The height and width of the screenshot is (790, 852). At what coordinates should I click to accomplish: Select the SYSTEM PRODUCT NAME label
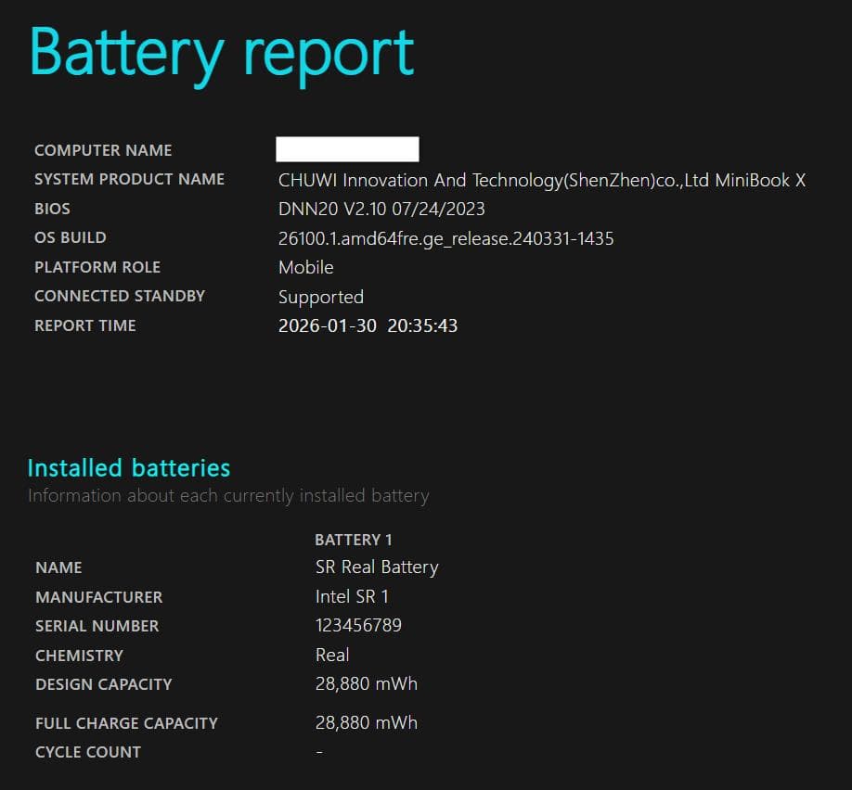(x=129, y=179)
